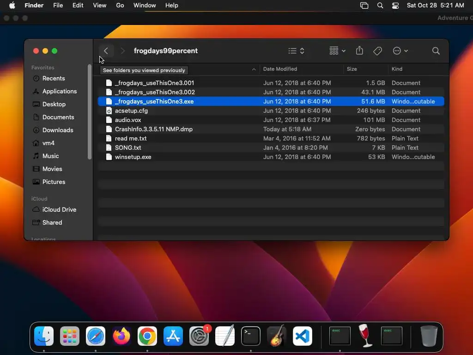The height and width of the screenshot is (355, 473).
Task: Click the read me.txt document icon
Action: pyautogui.click(x=109, y=138)
